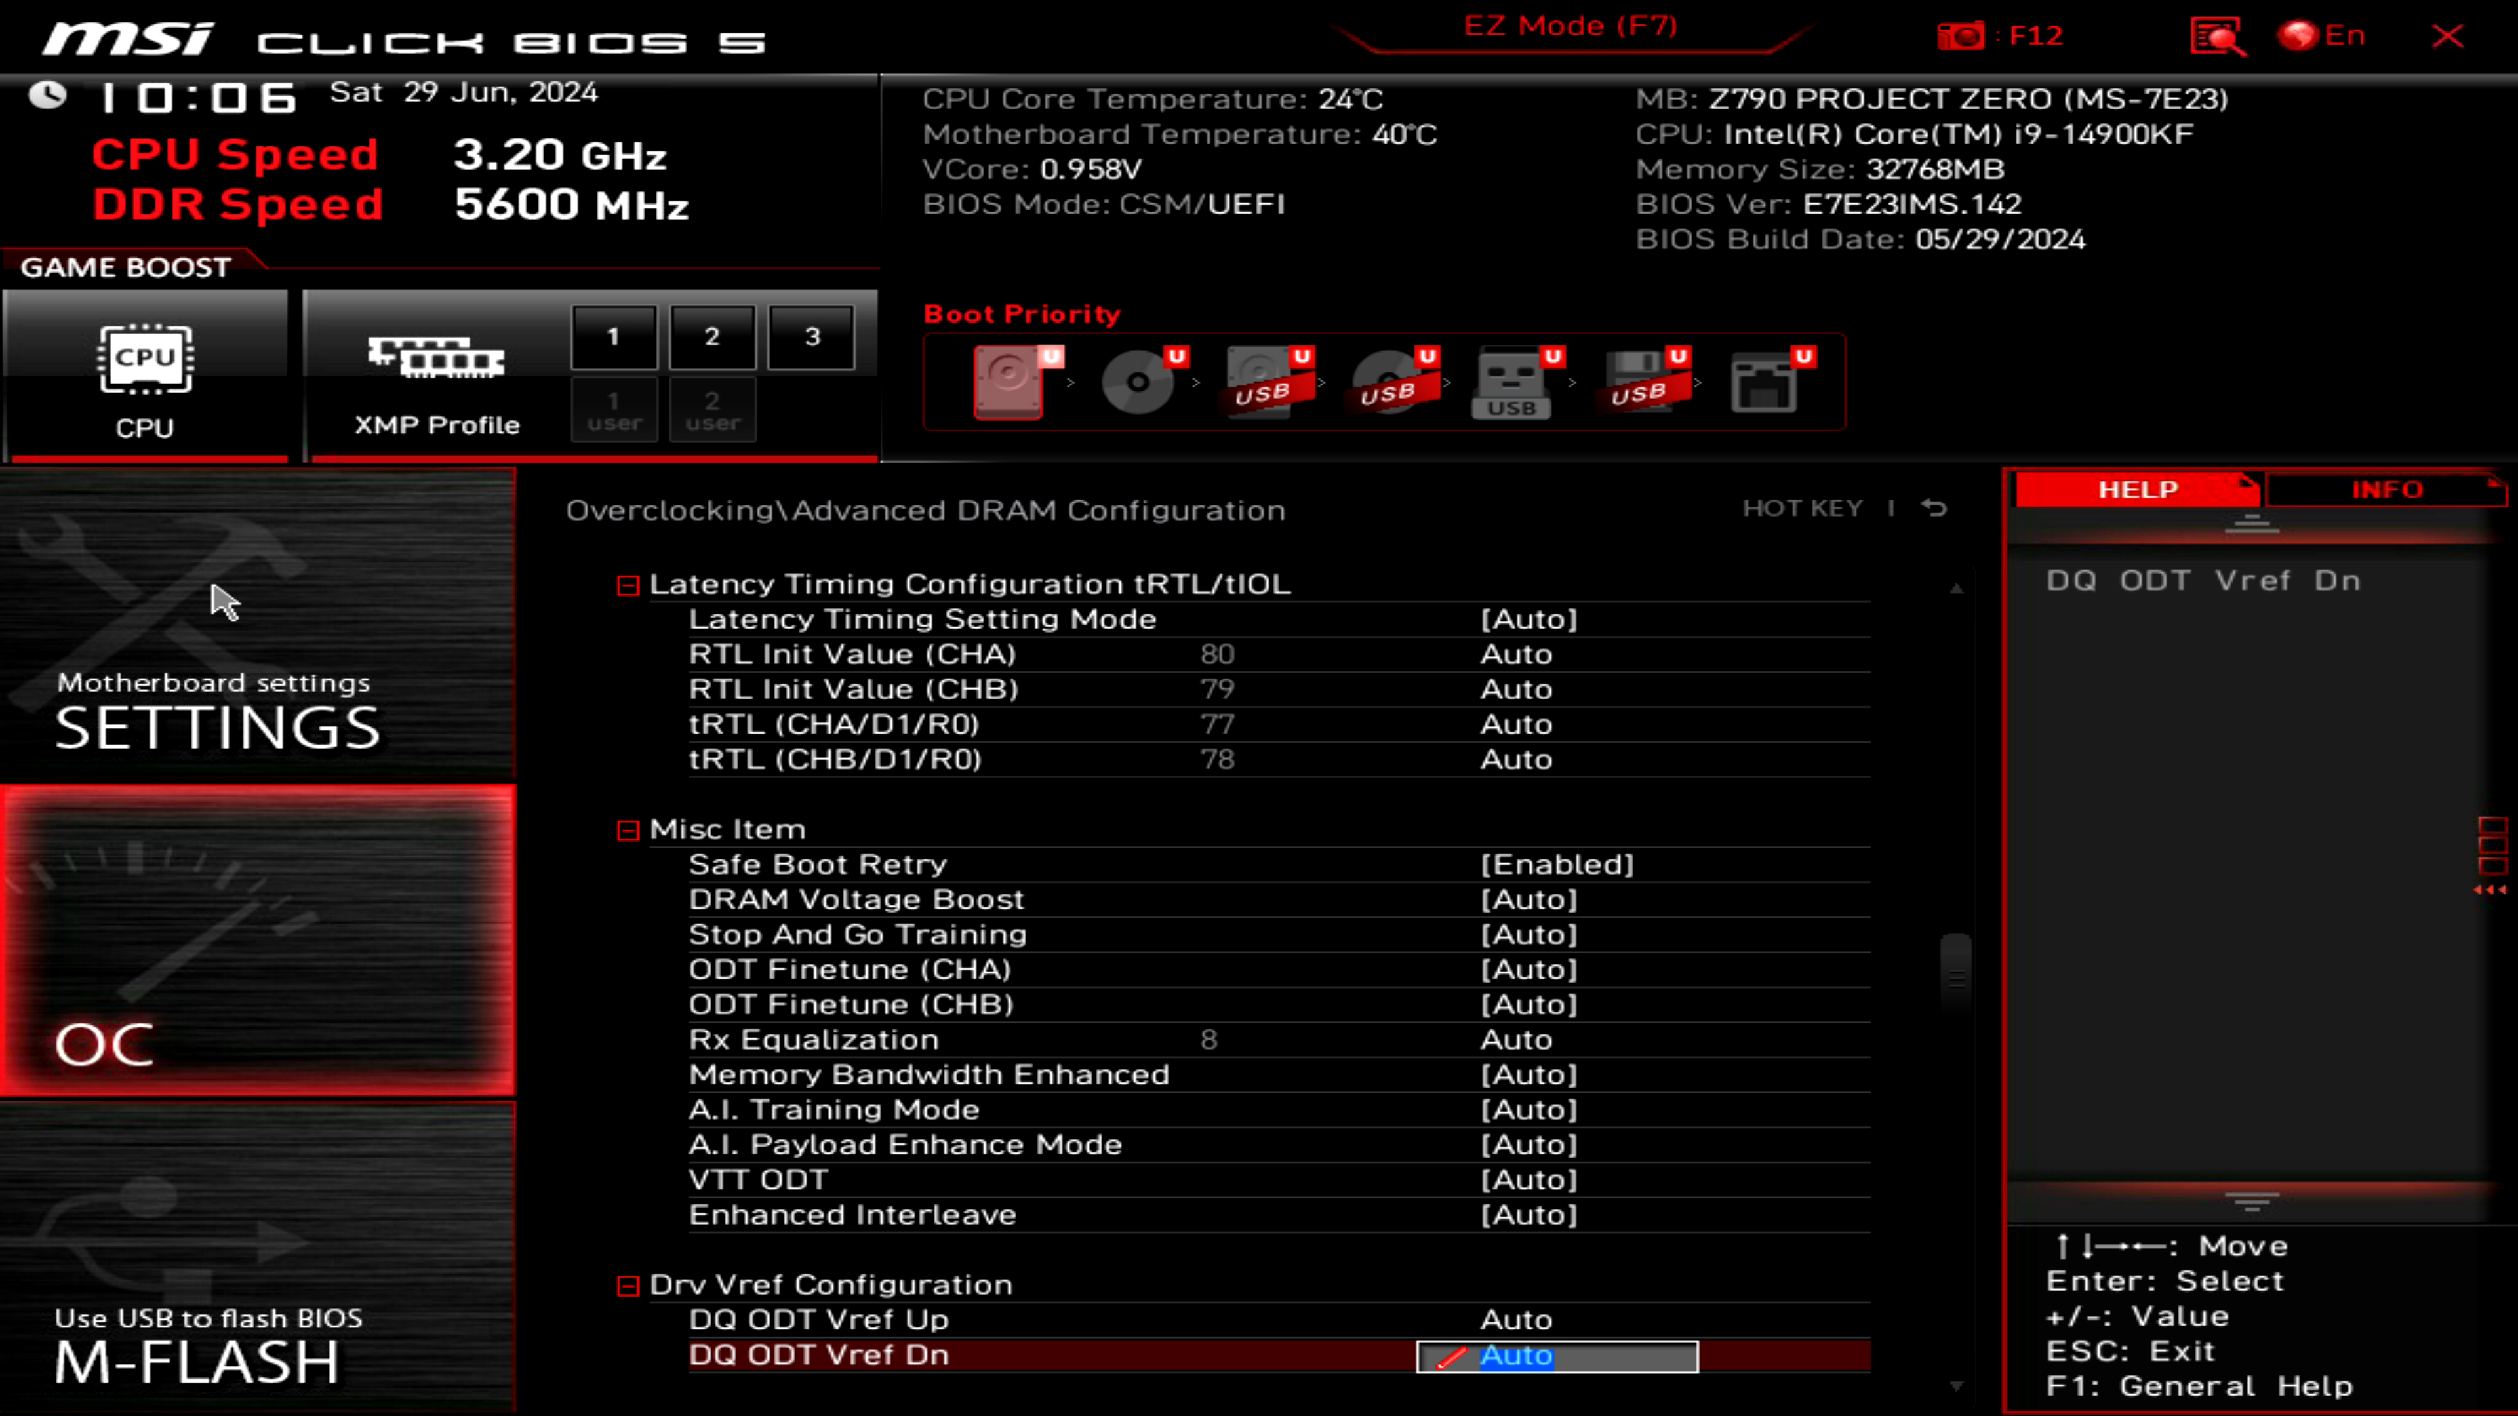Toggle the Game Boost CPU button
Image resolution: width=2518 pixels, height=1416 pixels.
(x=146, y=374)
